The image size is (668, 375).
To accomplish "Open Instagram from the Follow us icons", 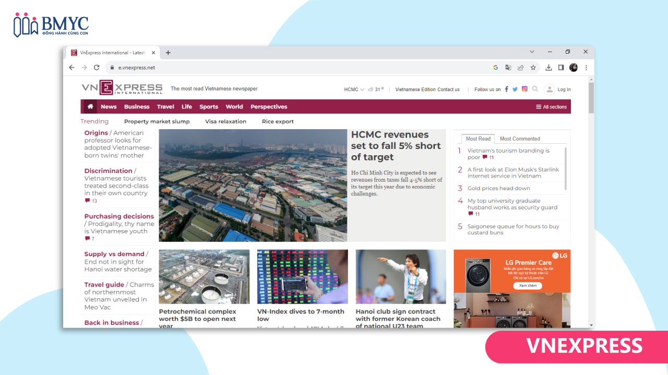I will point(524,89).
